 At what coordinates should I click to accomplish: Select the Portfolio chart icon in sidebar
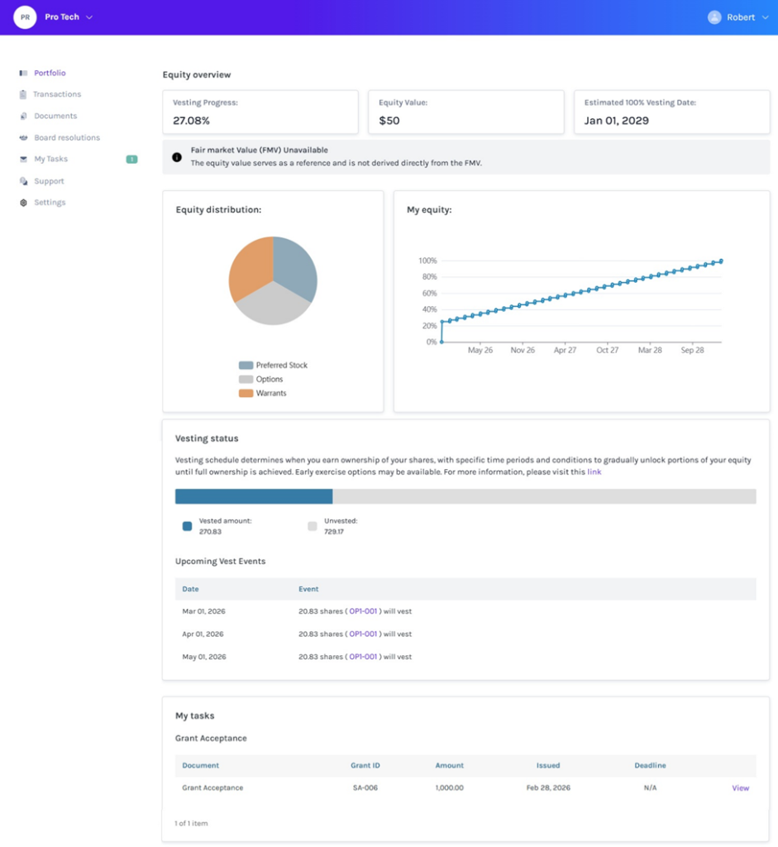click(x=23, y=73)
